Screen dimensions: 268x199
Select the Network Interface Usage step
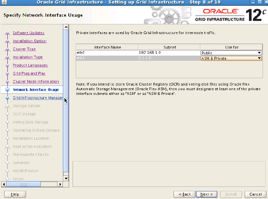[36, 89]
